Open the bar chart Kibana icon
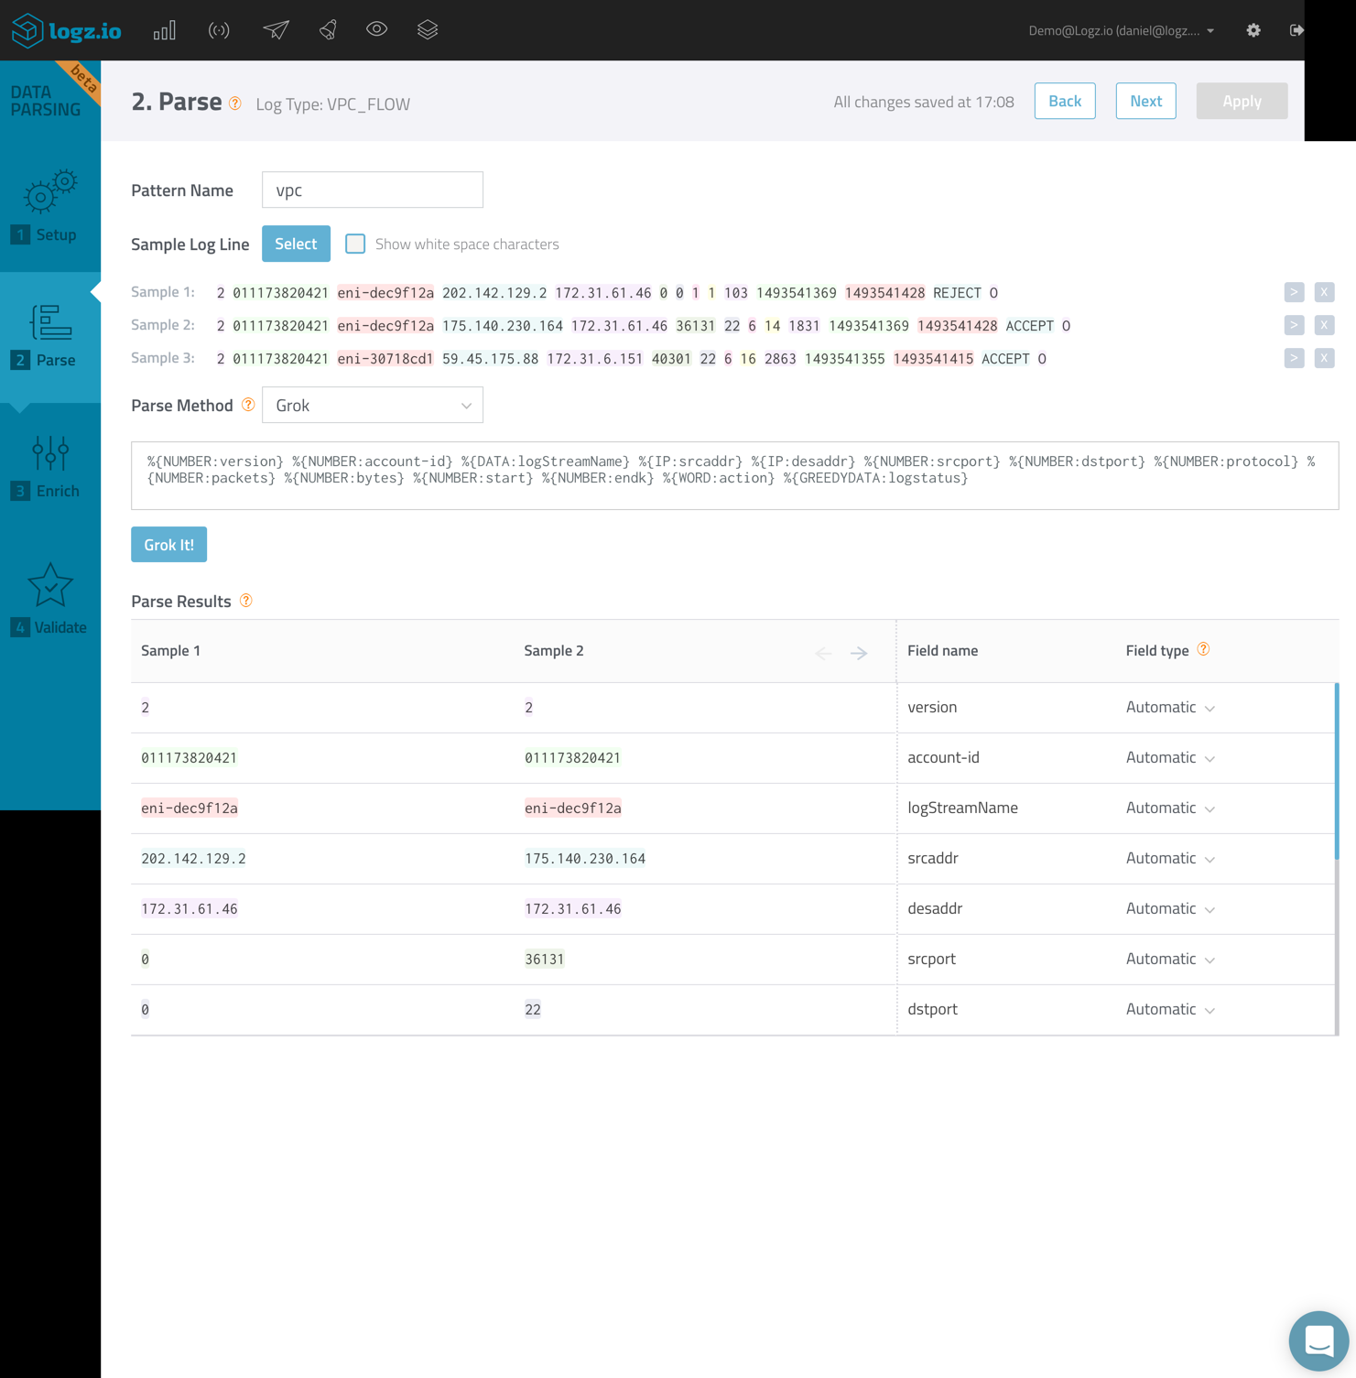 coord(165,30)
